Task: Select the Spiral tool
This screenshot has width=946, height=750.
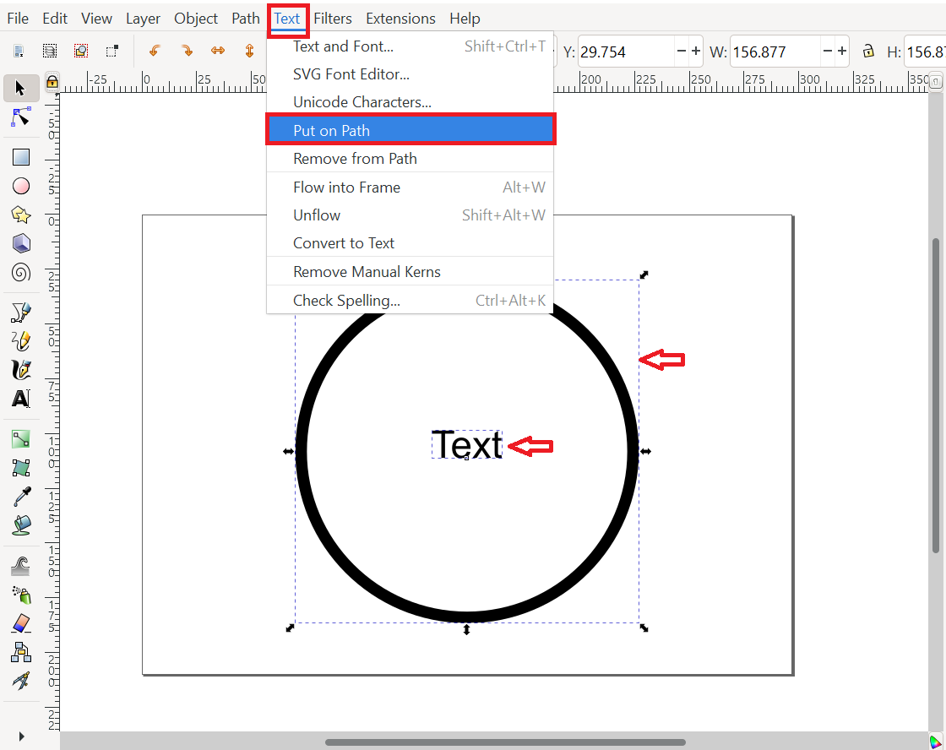Action: [22, 272]
